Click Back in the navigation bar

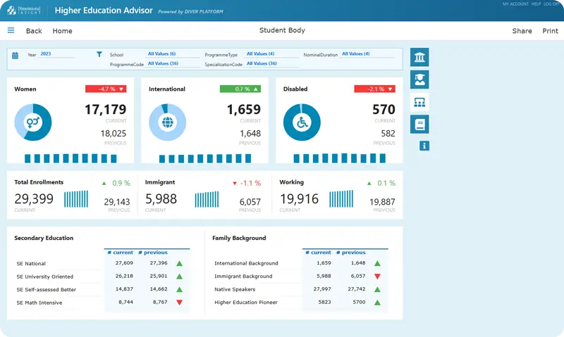tap(34, 31)
